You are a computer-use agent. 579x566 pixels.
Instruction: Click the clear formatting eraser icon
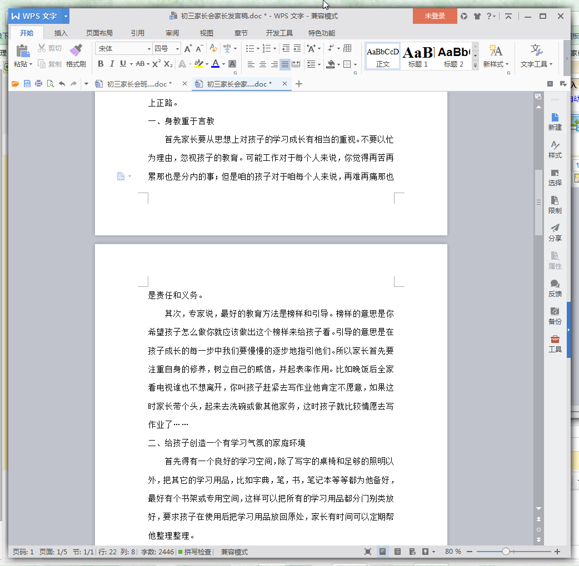(213, 48)
